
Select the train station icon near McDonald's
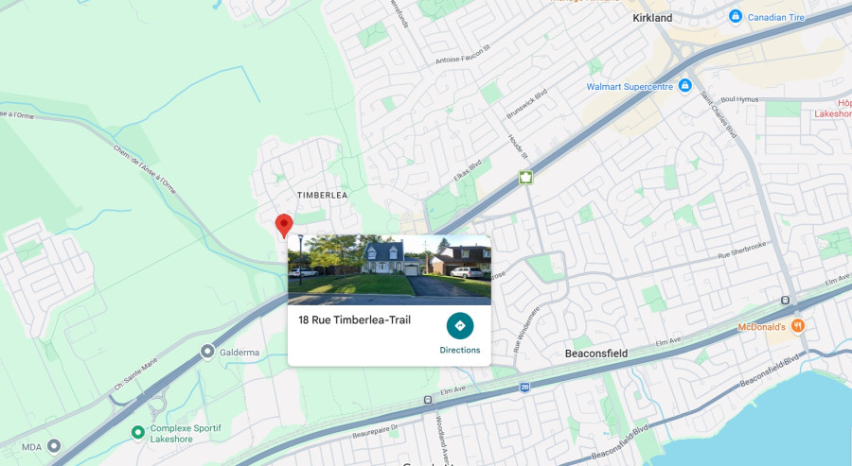785,300
